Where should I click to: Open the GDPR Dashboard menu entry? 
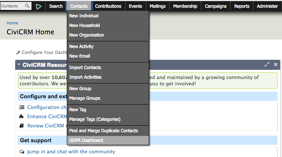[108, 140]
